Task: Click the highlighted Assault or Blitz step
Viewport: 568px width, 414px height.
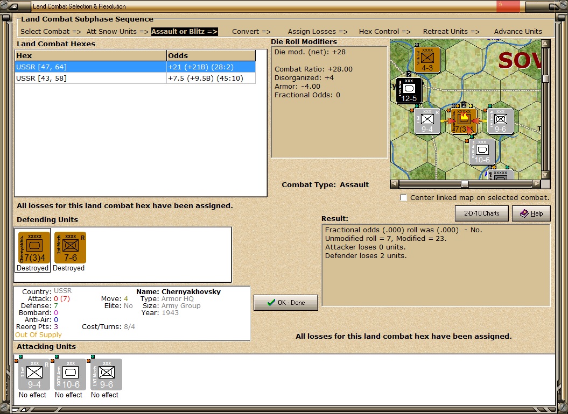Action: tap(184, 32)
